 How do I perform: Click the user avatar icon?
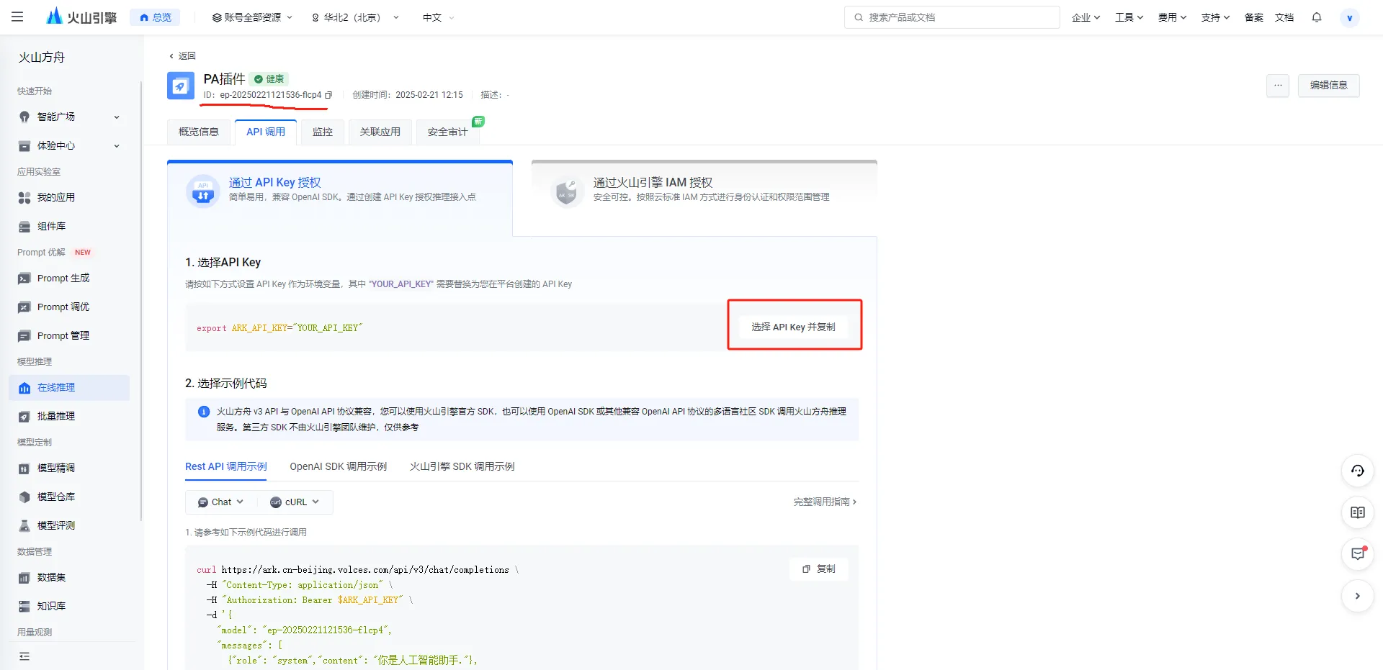1349,18
